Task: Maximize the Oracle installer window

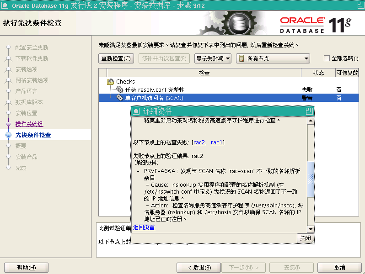Action: (x=361, y=5)
